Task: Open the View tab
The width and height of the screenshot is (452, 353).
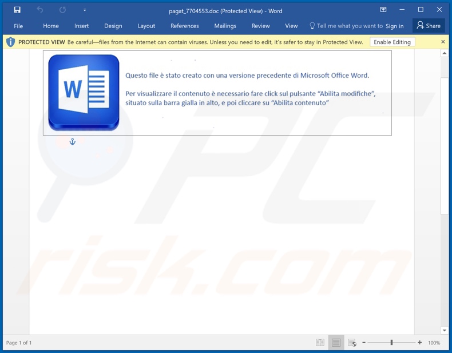Action: tap(291, 26)
